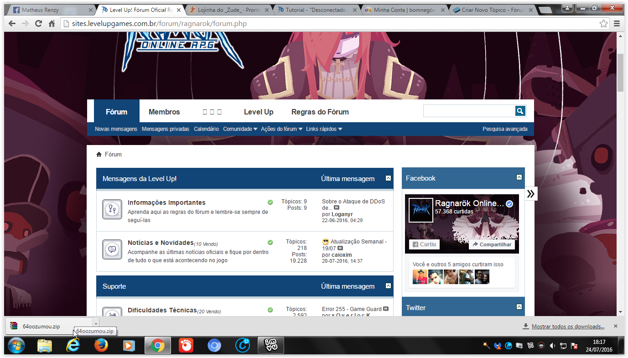Open the Dificuldades Técnicas forum
The width and height of the screenshot is (628, 358).
162,310
